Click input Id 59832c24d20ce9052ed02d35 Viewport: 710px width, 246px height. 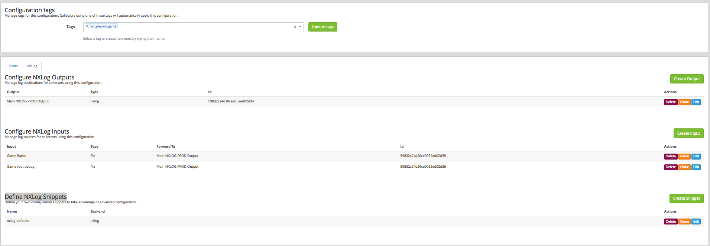423,156
